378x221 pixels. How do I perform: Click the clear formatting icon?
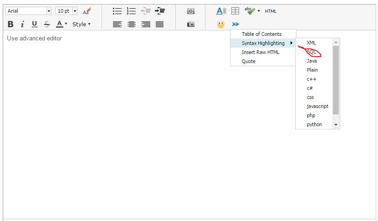point(87,11)
